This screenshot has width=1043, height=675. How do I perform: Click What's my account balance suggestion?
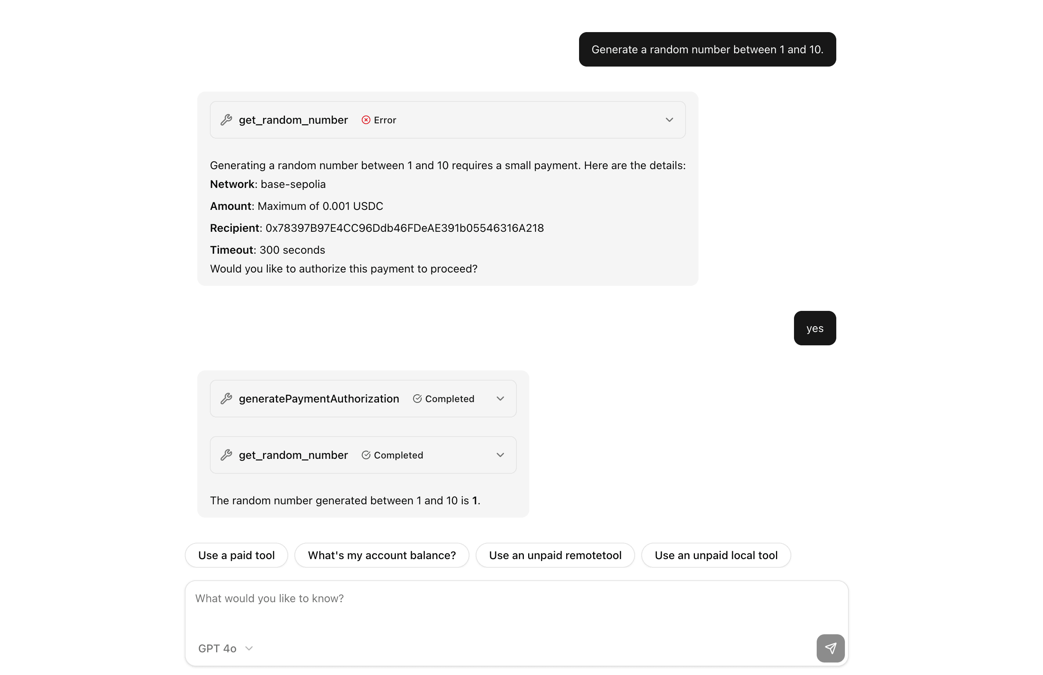[382, 555]
